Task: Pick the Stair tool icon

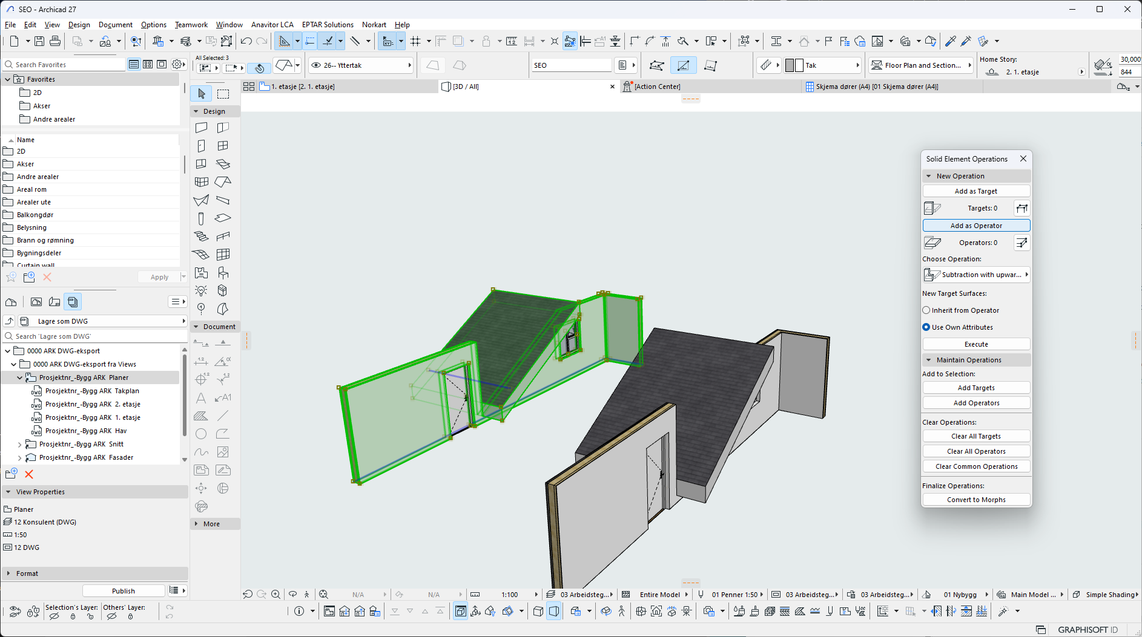Action: 201,237
